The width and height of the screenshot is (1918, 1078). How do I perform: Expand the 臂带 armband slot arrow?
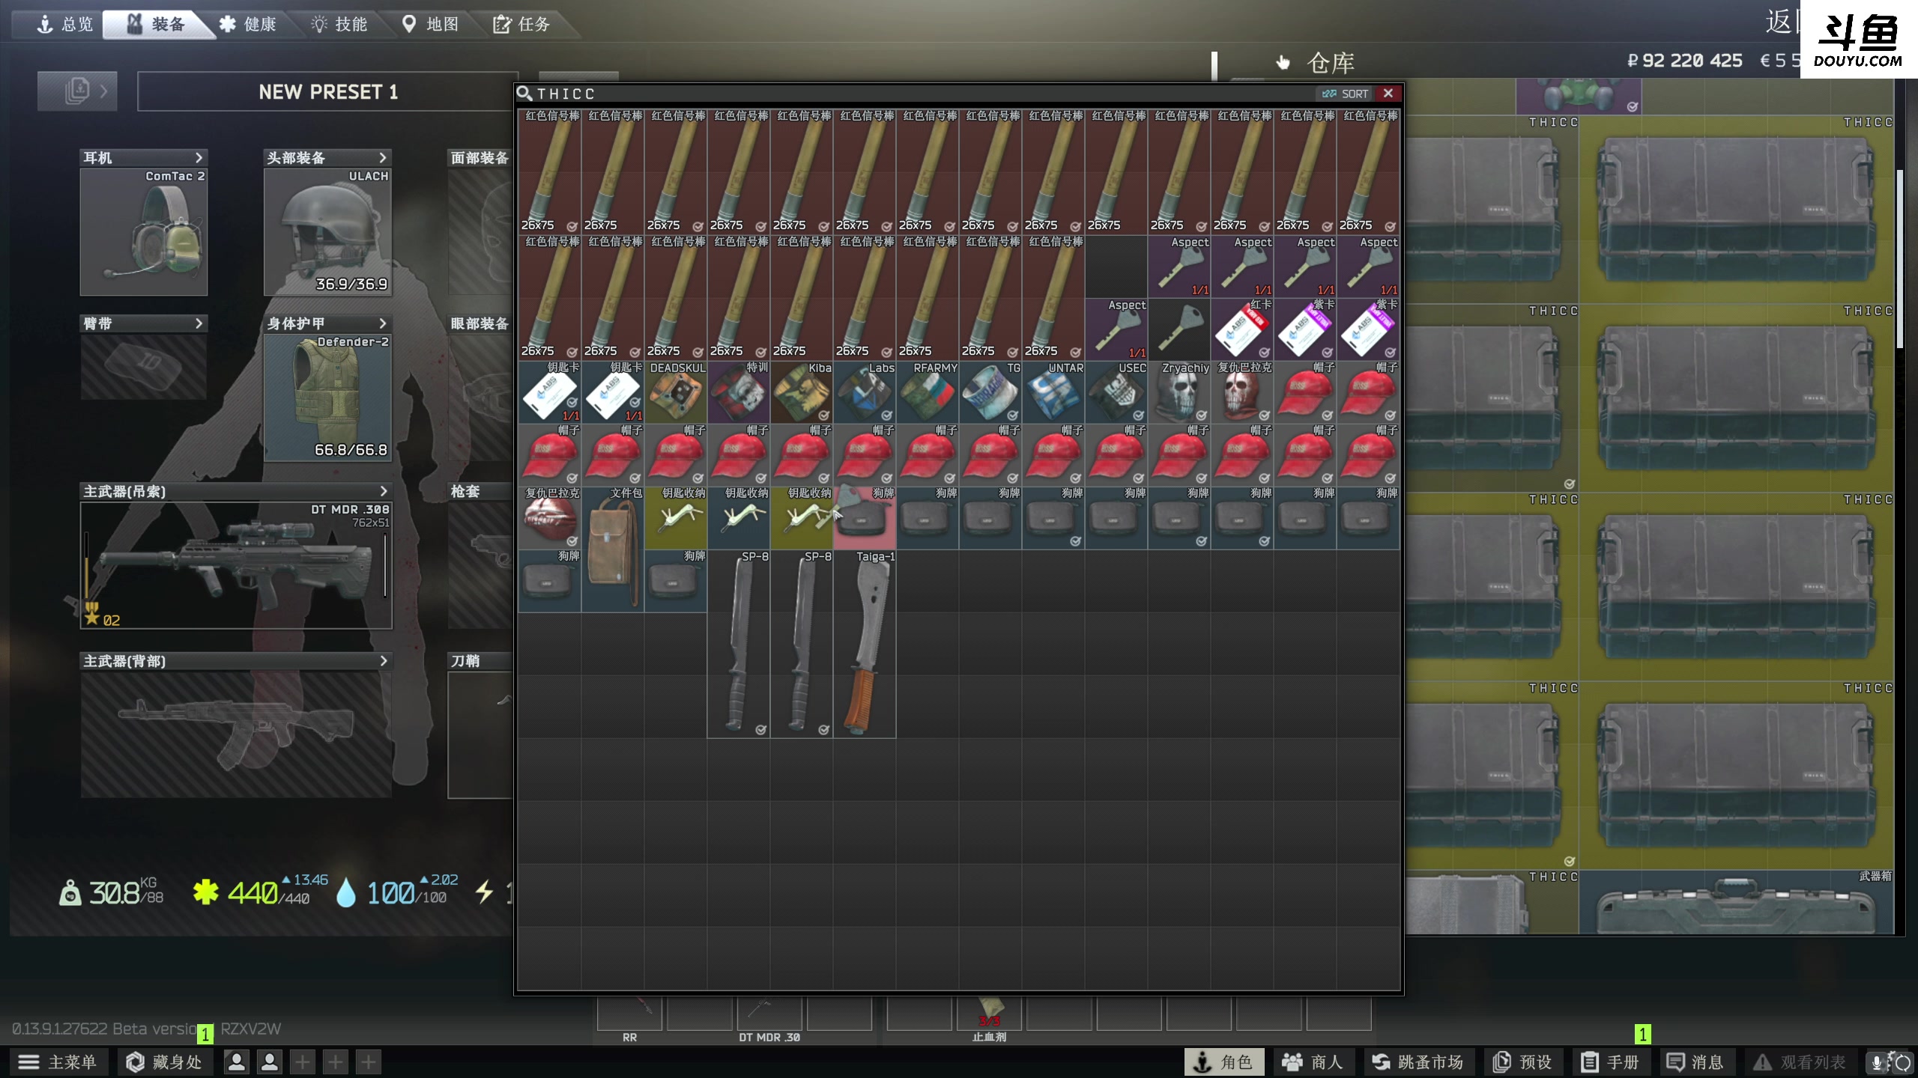199,323
